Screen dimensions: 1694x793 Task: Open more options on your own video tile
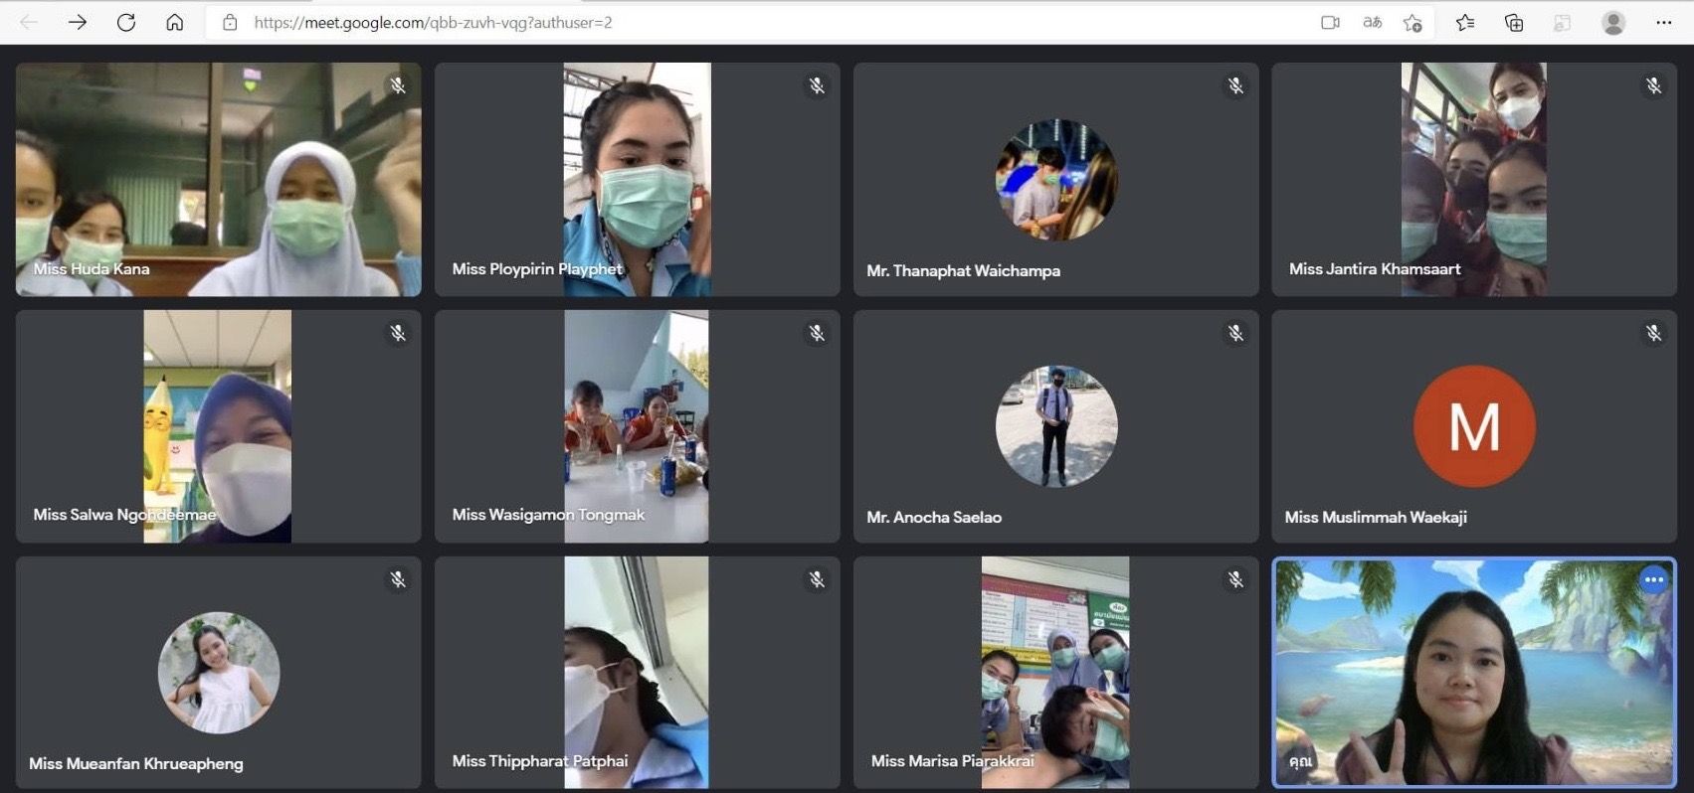tap(1653, 579)
